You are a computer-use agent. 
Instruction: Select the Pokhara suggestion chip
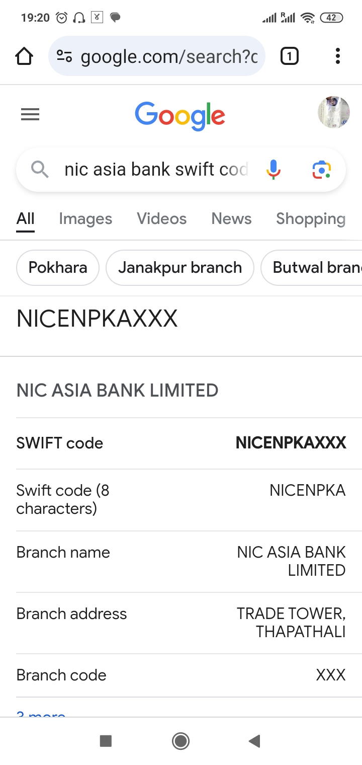(58, 267)
